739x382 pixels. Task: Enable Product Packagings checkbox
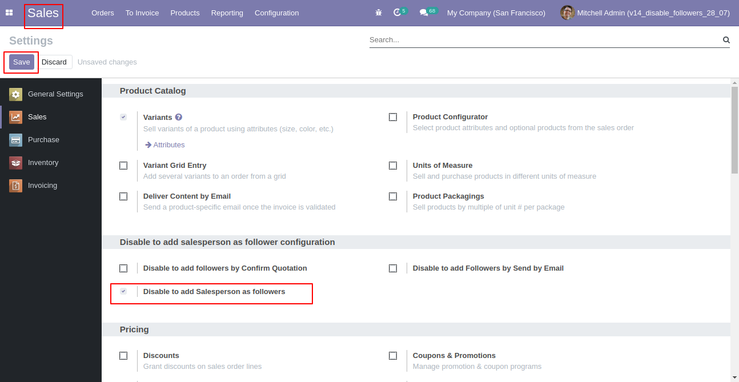tap(393, 196)
